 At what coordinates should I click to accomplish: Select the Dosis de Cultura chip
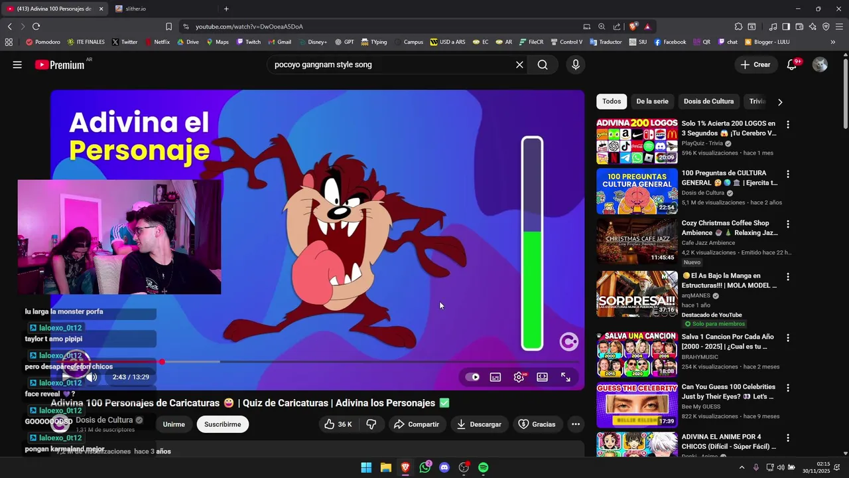tap(708, 102)
